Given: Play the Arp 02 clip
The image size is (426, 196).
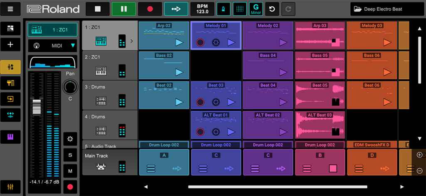Looking at the screenshot, I should pos(179,42).
